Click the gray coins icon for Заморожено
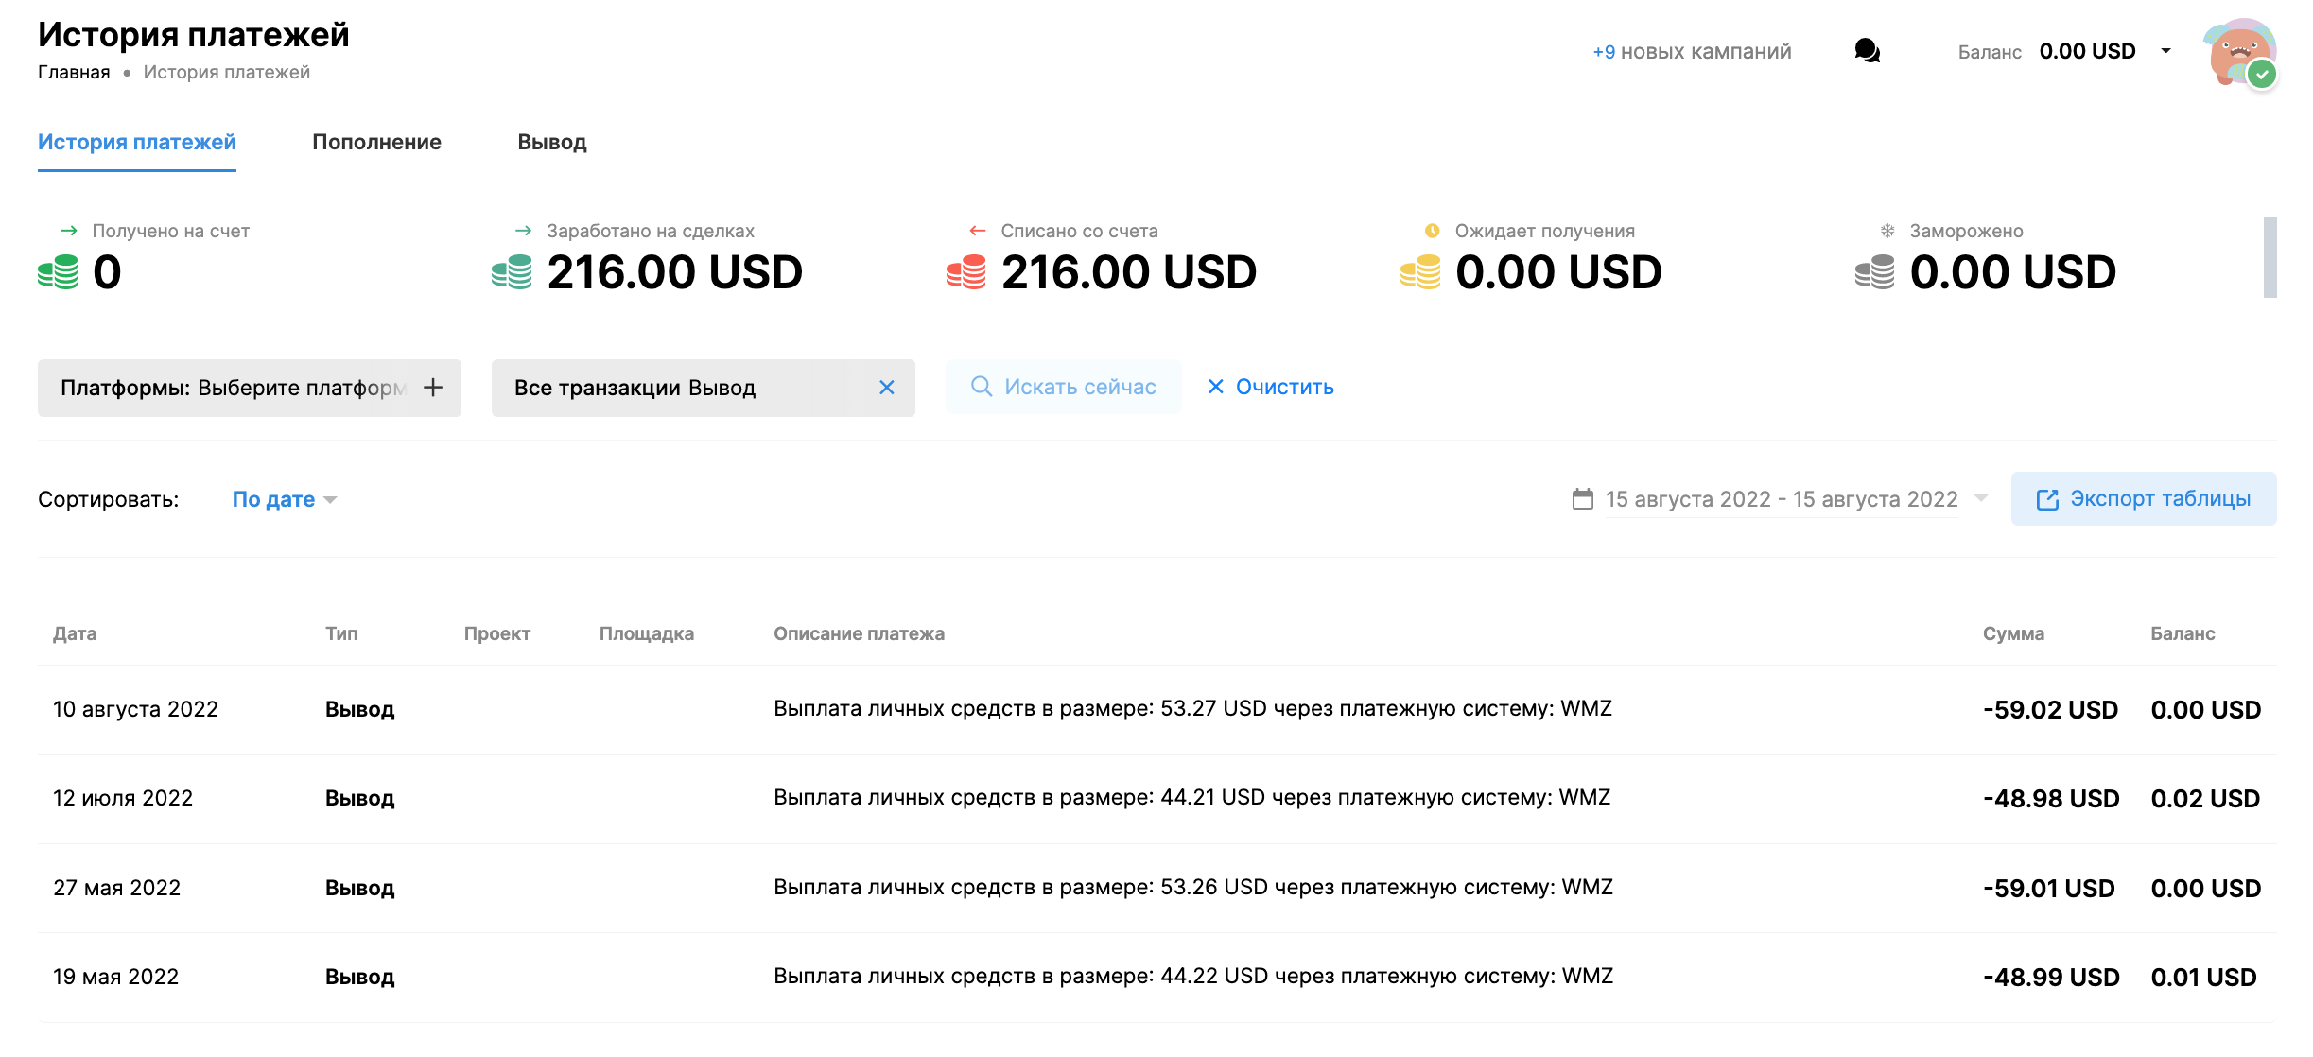The image size is (2313, 1057). 1874,272
